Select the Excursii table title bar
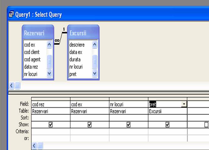Screen dimensions: 209x150 tap(78, 33)
